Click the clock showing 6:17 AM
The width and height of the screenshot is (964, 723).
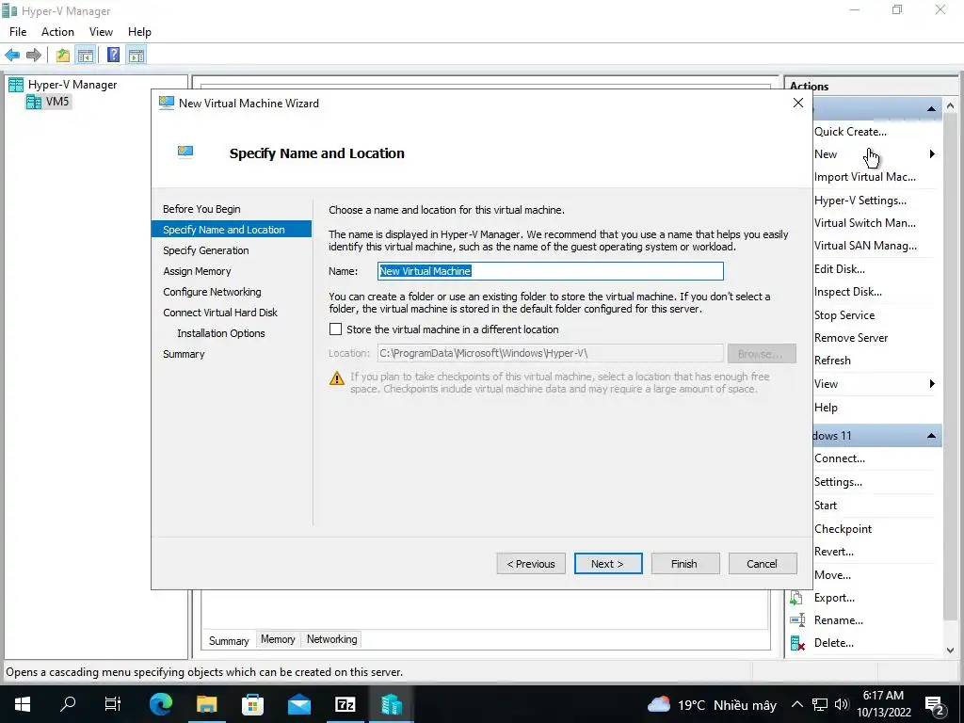[x=883, y=696]
